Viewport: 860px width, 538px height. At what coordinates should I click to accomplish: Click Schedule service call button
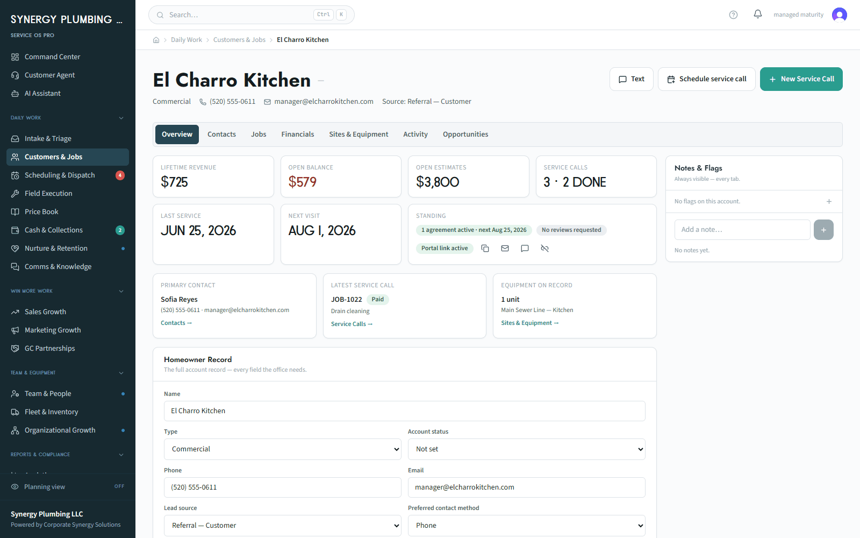[707, 79]
